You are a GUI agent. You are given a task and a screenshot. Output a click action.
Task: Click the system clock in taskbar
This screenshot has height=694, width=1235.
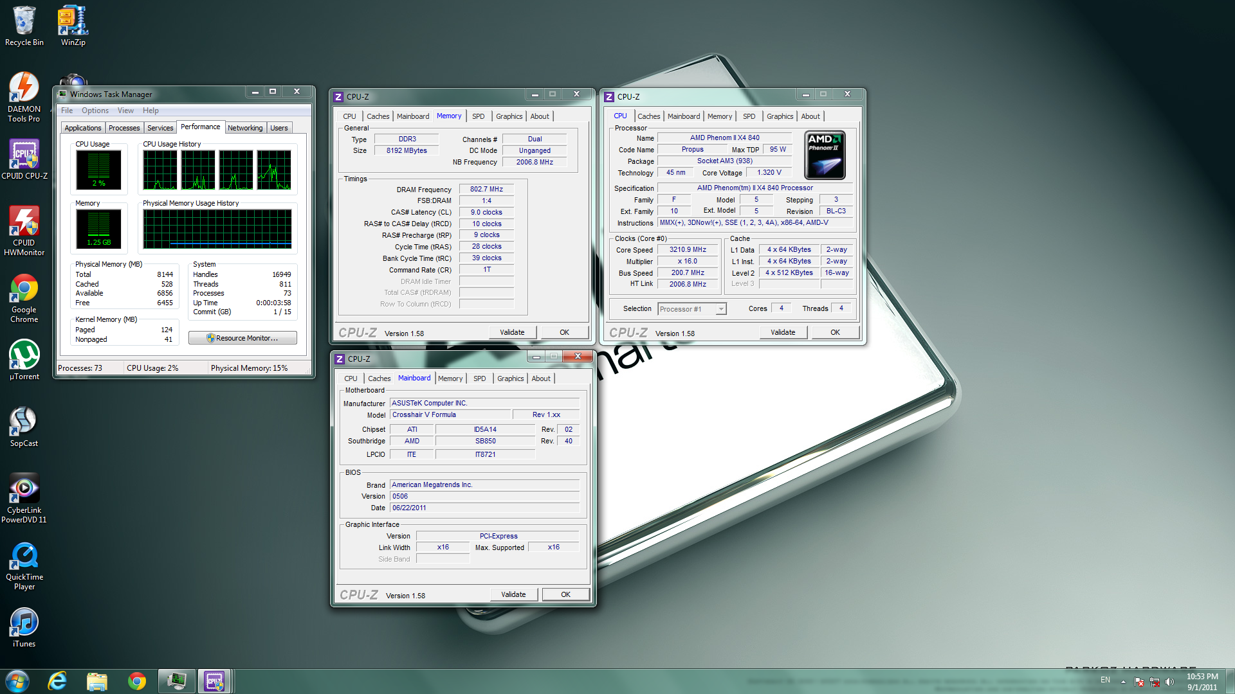tap(1202, 681)
